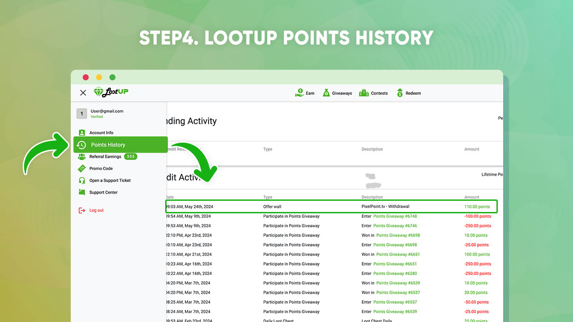Click the $$$ badge next to Referral Earnings
This screenshot has width=573, height=322.
coord(130,157)
